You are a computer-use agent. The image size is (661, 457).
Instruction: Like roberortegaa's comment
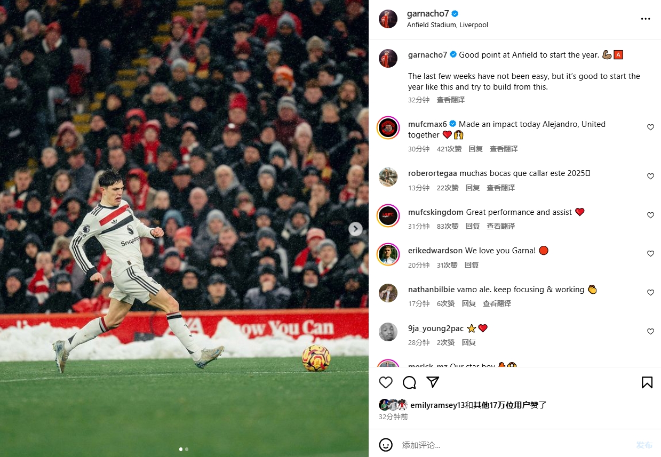click(x=650, y=177)
